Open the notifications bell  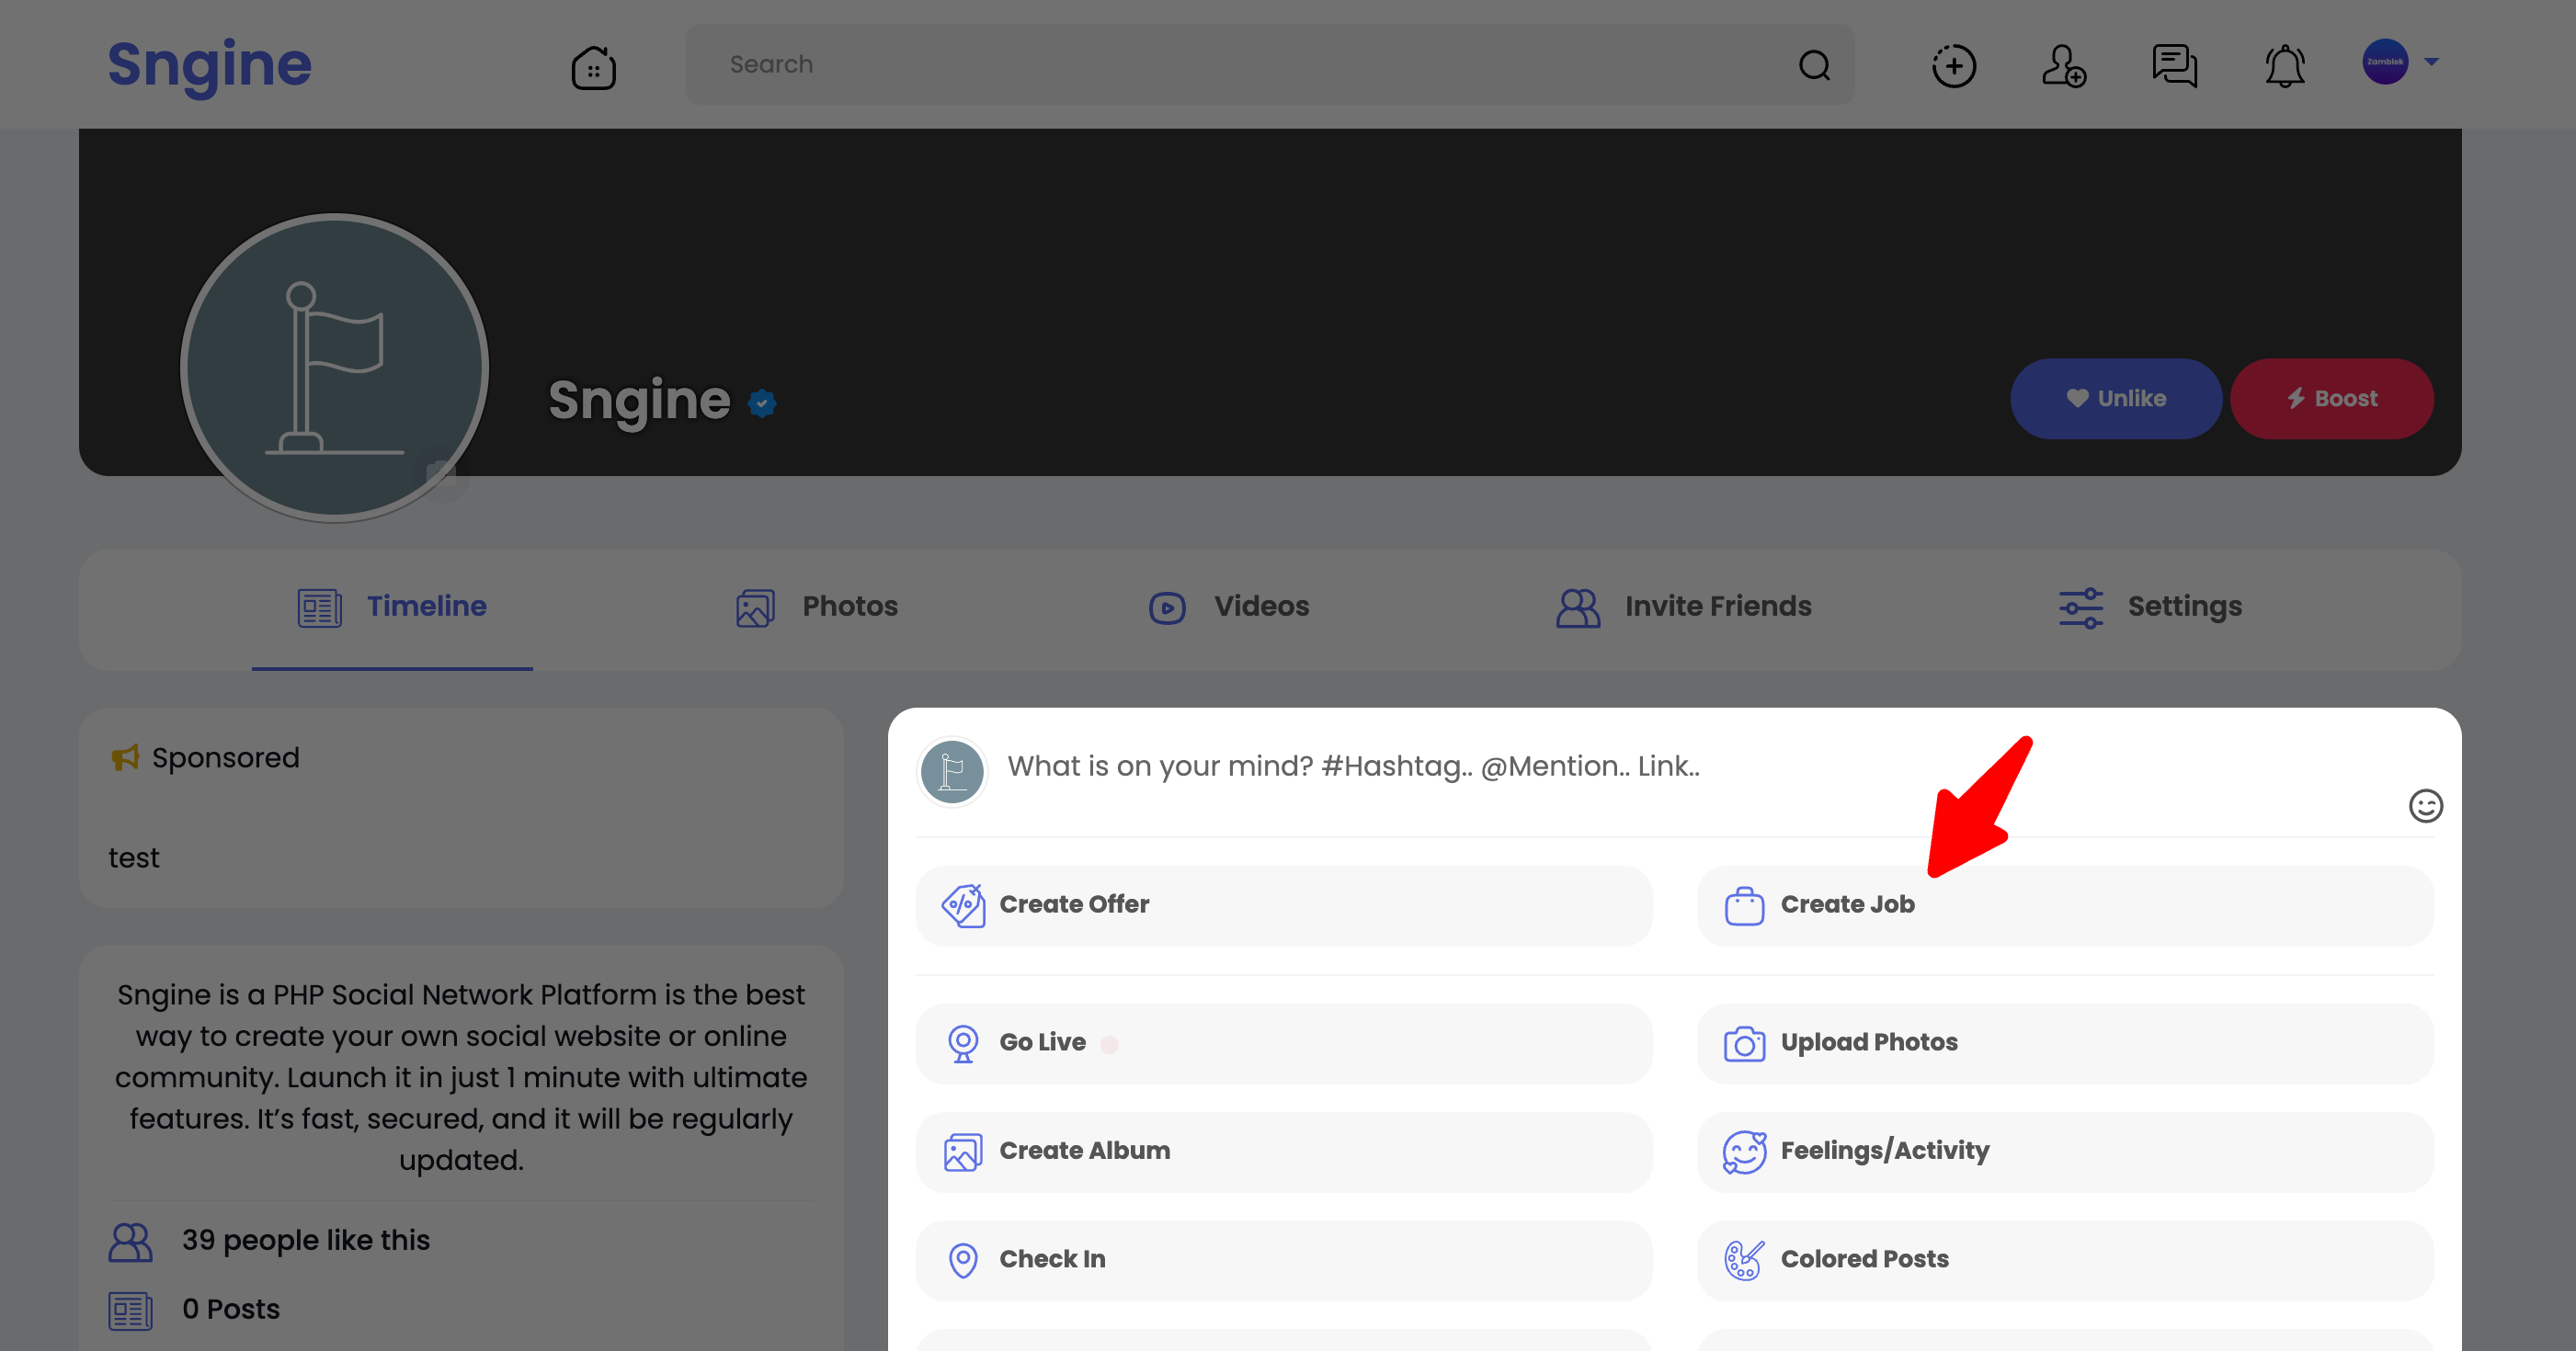[x=2285, y=66]
